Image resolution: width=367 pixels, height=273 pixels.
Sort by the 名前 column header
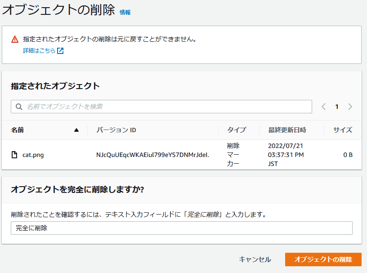[18, 130]
